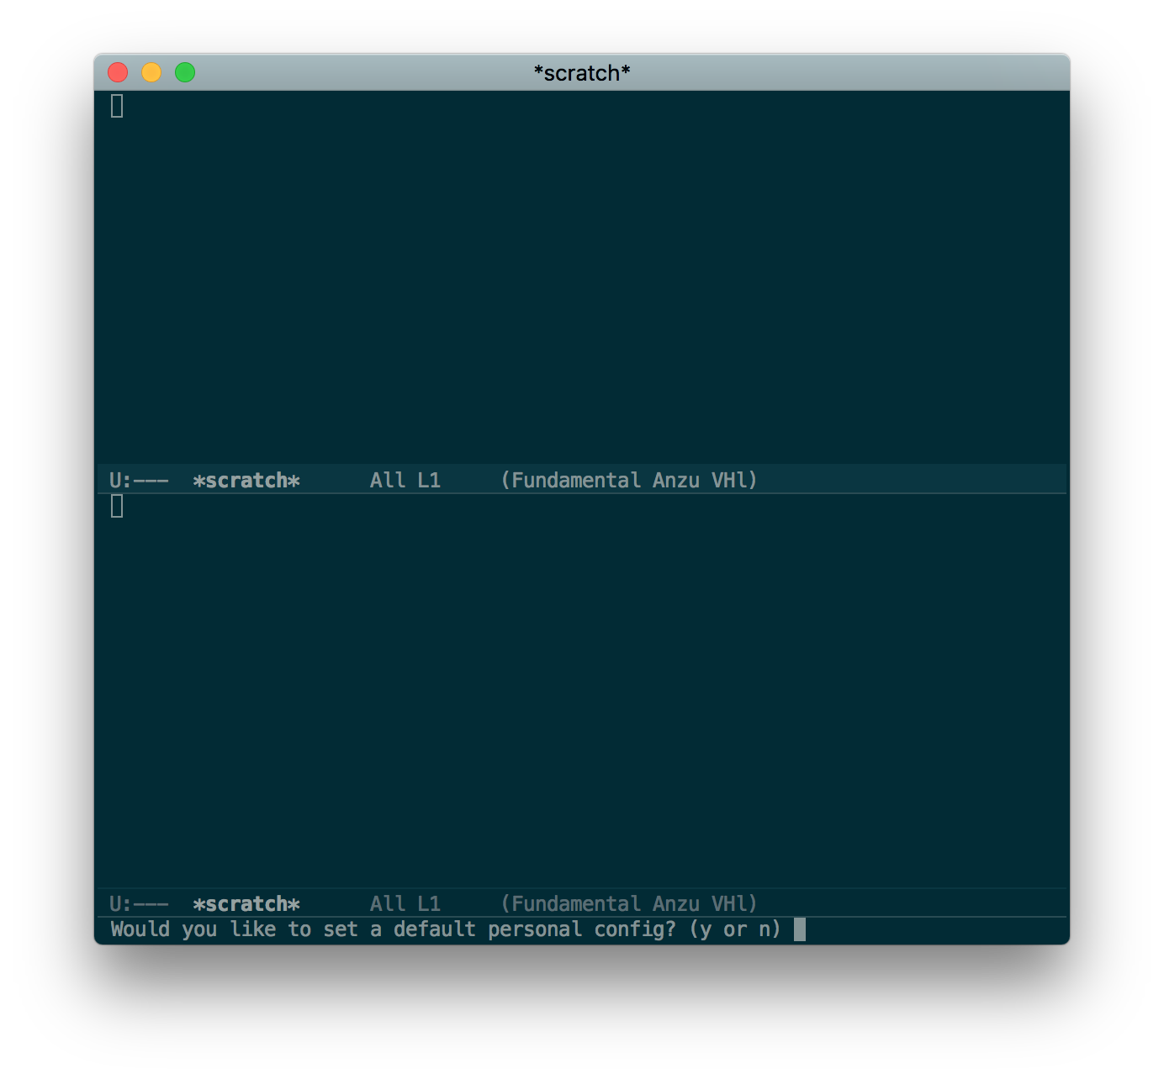Image resolution: width=1164 pixels, height=1079 pixels.
Task: Click line number L1 in lower mode line
Action: [429, 904]
